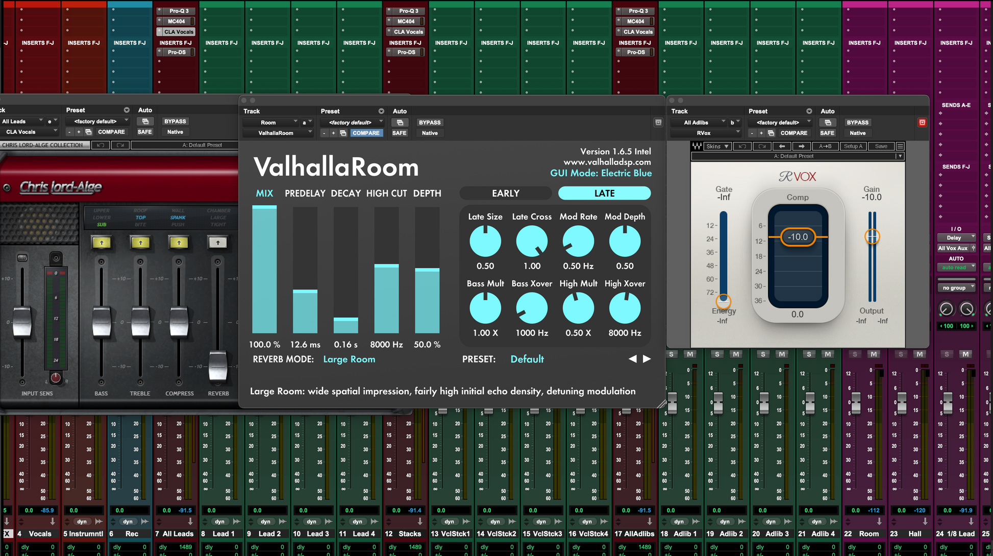This screenshot has width=993, height=556.
Task: Click RVox A→B copy button
Action: coord(825,147)
